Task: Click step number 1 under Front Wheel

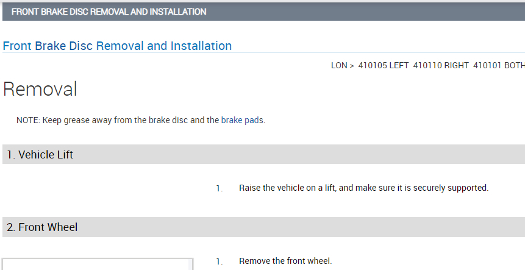Action: click(x=219, y=261)
